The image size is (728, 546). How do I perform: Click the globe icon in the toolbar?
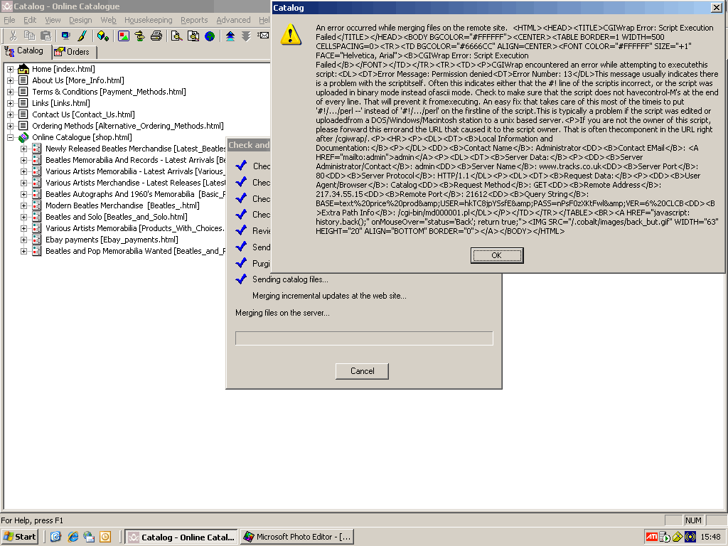point(210,36)
